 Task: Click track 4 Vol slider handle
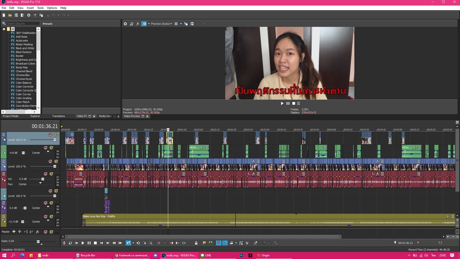pyautogui.click(x=43, y=179)
